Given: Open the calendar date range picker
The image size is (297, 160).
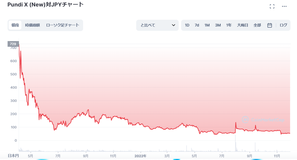Looking at the screenshot, I should pyautogui.click(x=270, y=25).
